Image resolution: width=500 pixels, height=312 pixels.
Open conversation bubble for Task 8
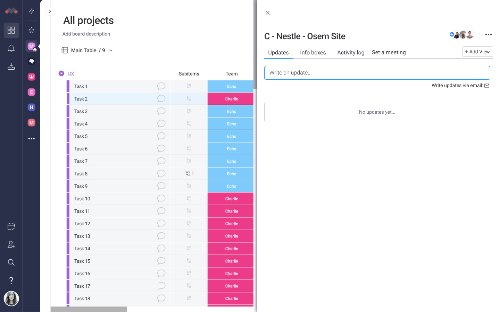point(161,173)
